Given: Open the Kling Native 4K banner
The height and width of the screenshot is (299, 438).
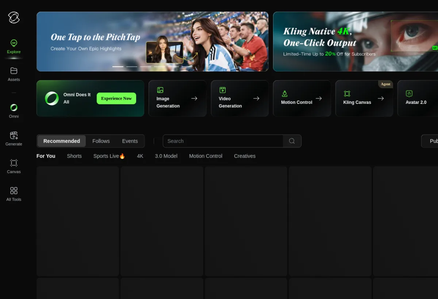Looking at the screenshot, I should pos(356,42).
